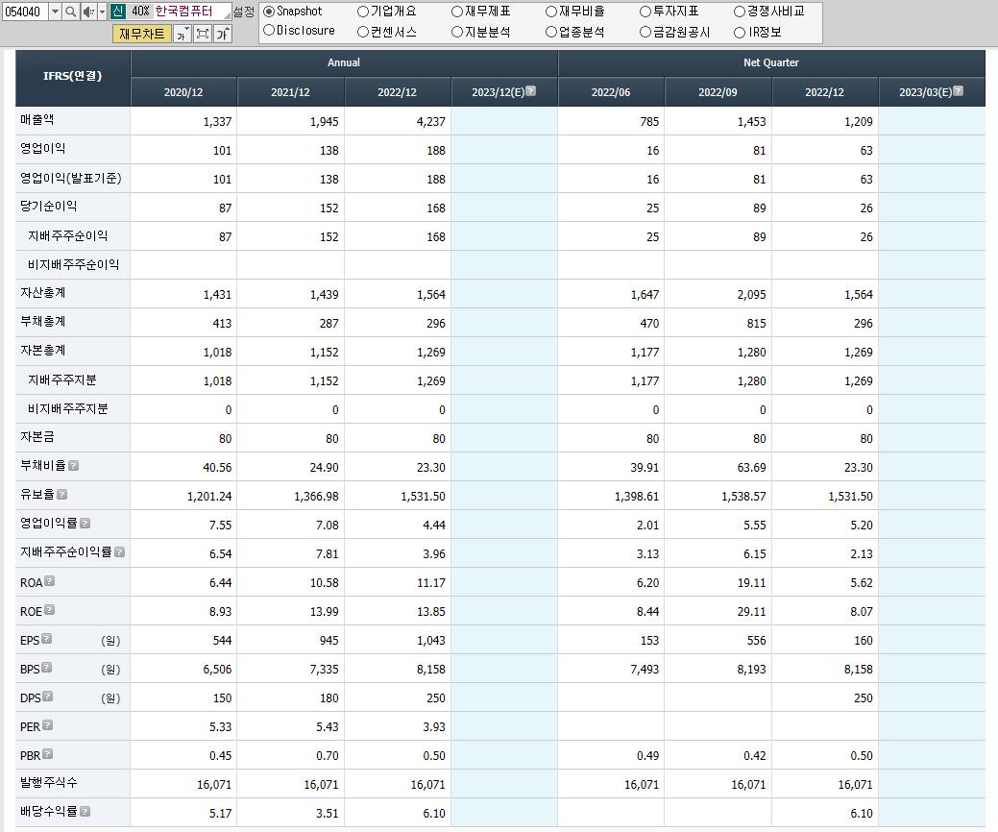Click the 29.11 ROE value
Screen dimensions: 998x832
click(x=755, y=612)
